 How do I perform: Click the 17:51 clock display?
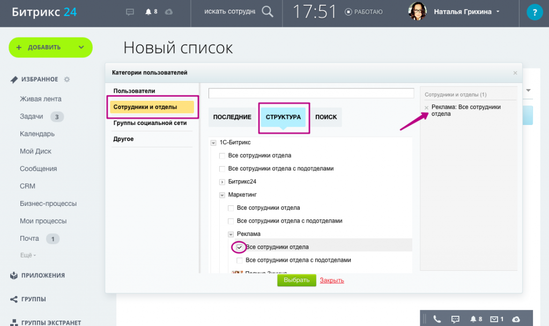click(x=314, y=12)
